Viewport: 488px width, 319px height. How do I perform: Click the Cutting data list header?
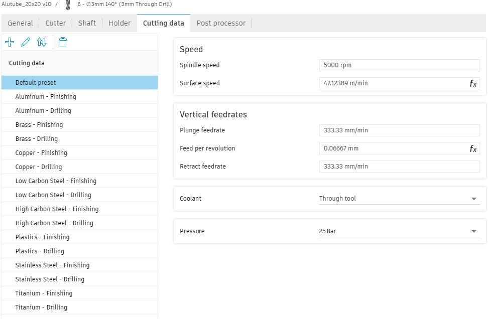pyautogui.click(x=80, y=63)
